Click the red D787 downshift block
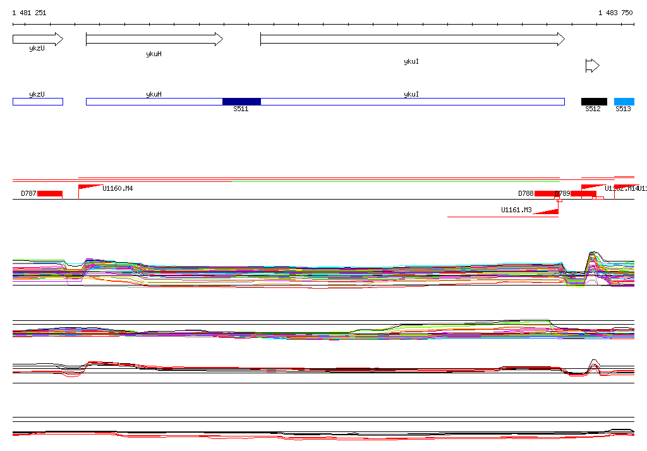 click(x=49, y=193)
